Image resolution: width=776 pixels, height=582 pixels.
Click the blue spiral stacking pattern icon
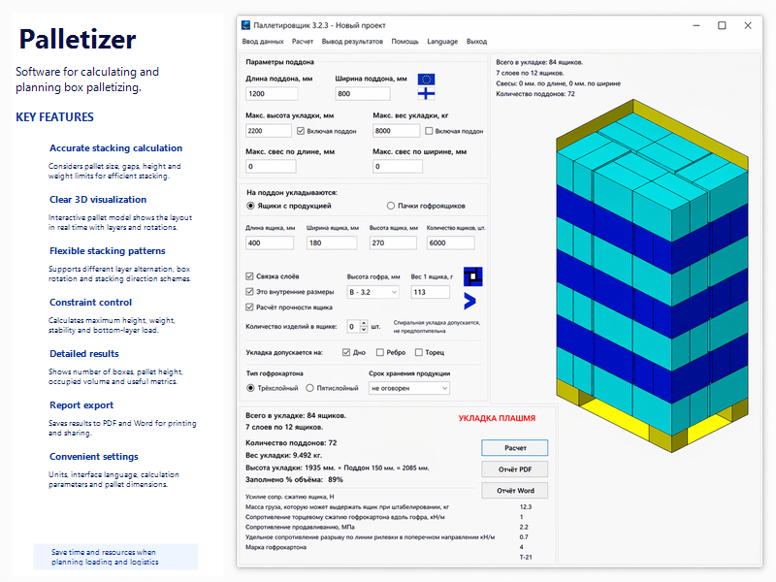[x=472, y=276]
